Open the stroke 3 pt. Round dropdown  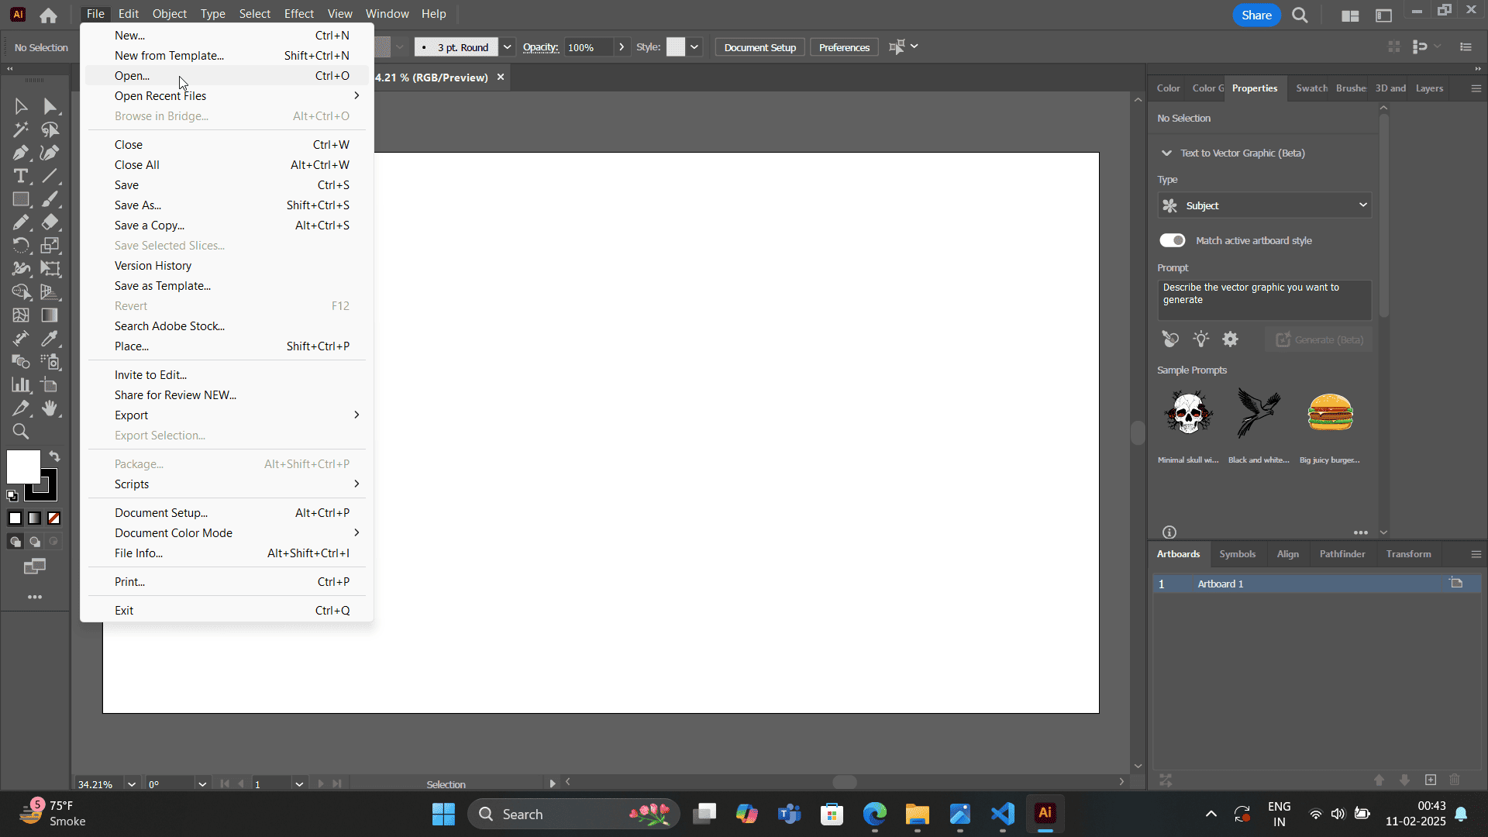507,47
